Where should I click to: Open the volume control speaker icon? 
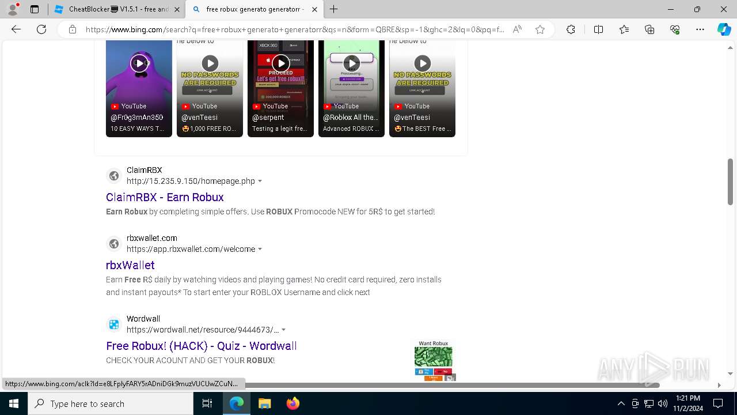(662, 403)
